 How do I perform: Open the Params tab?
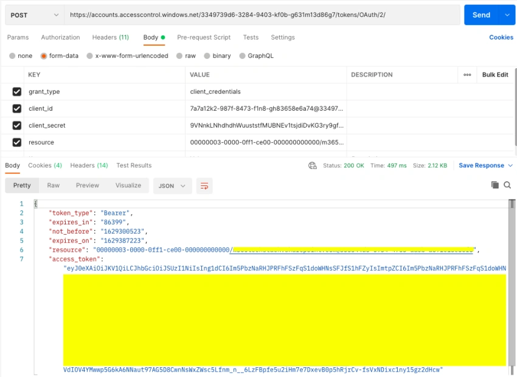18,37
